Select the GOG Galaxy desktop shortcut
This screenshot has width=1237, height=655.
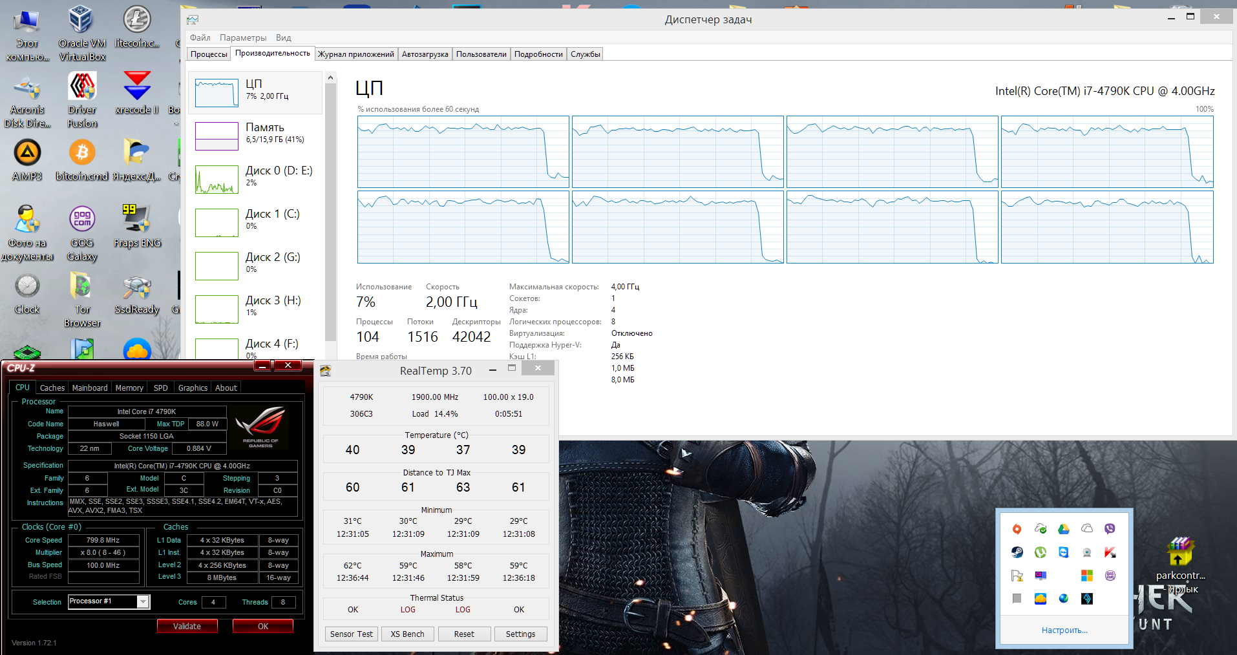point(82,233)
